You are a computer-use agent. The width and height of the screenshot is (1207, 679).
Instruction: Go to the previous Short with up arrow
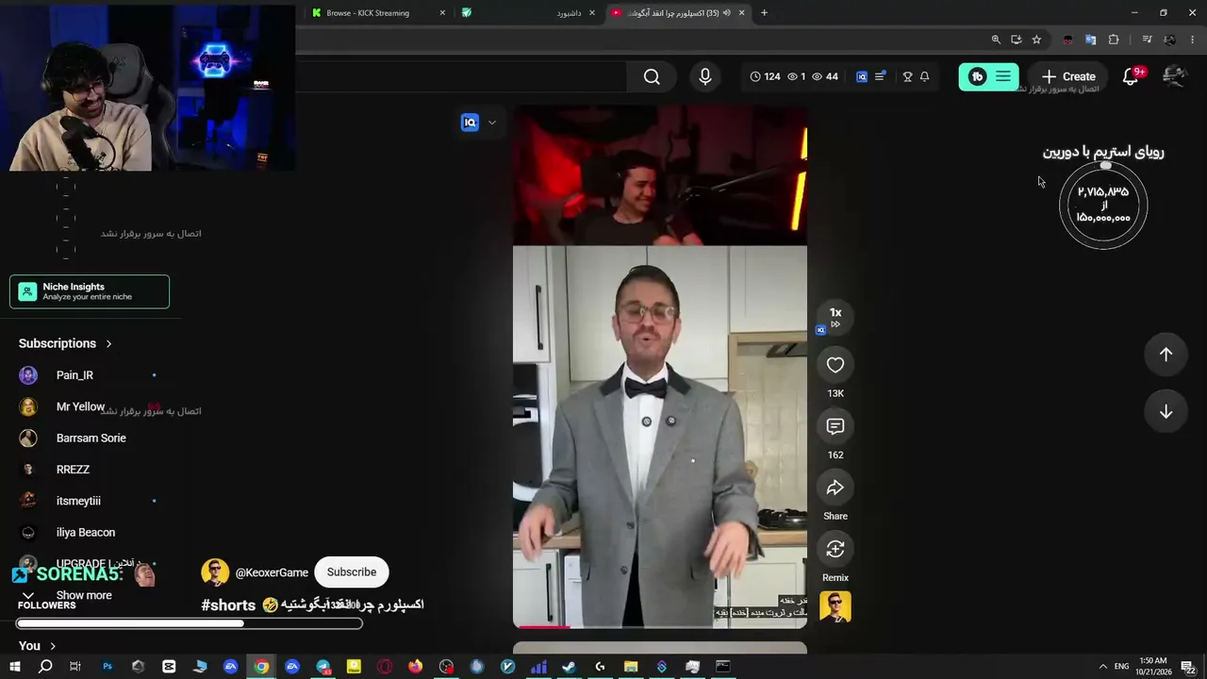point(1166,354)
